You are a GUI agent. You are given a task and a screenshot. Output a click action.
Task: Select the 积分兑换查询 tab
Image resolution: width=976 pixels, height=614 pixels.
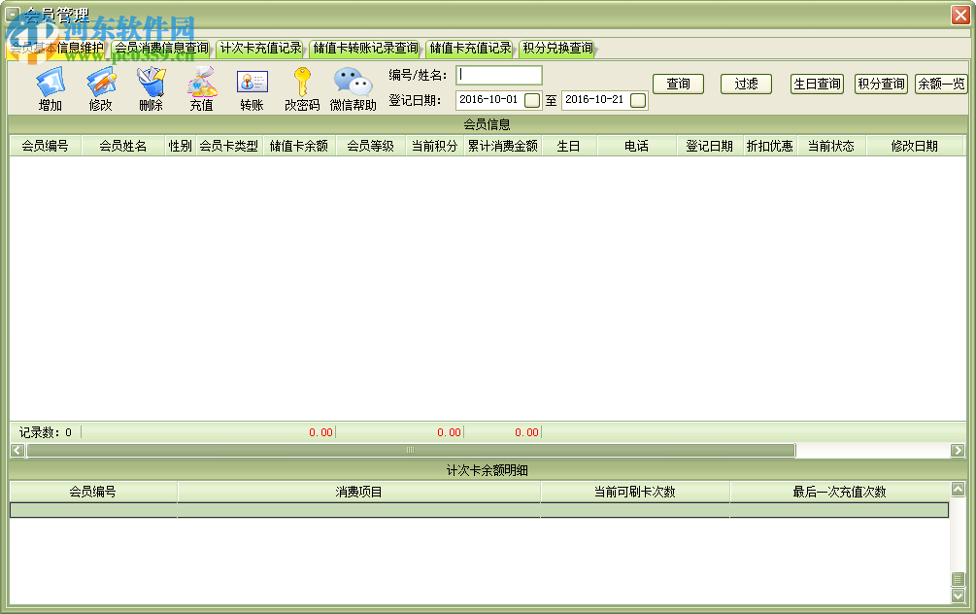(557, 48)
